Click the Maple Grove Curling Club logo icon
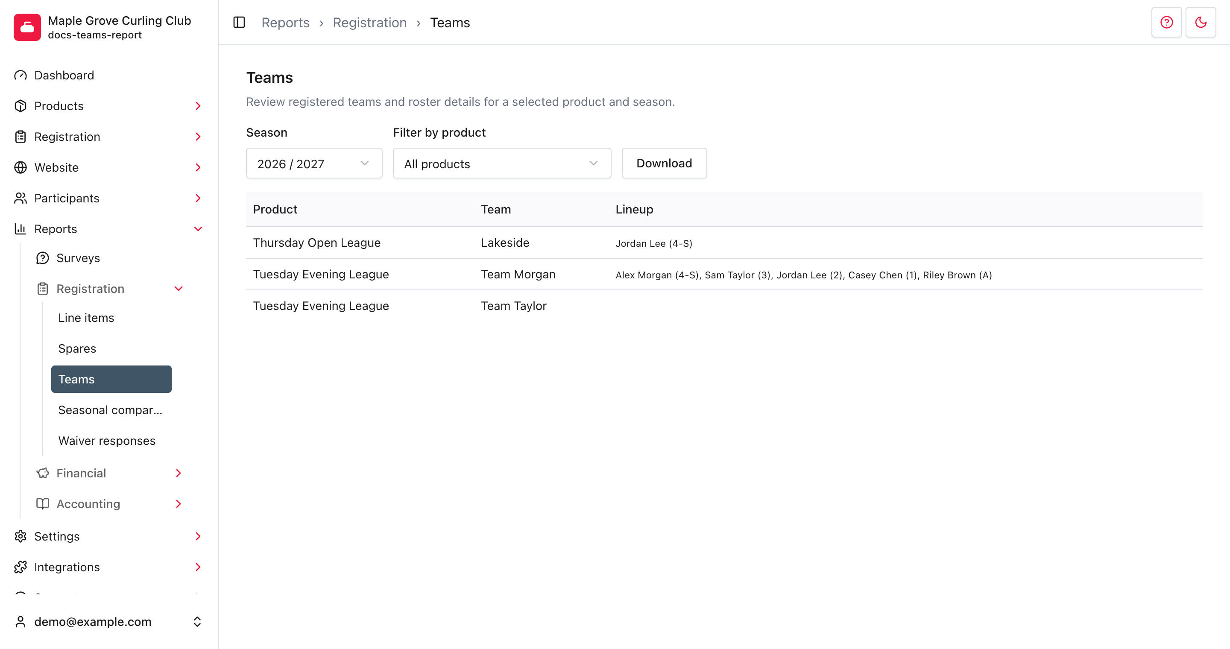1230x649 pixels. pyautogui.click(x=27, y=27)
